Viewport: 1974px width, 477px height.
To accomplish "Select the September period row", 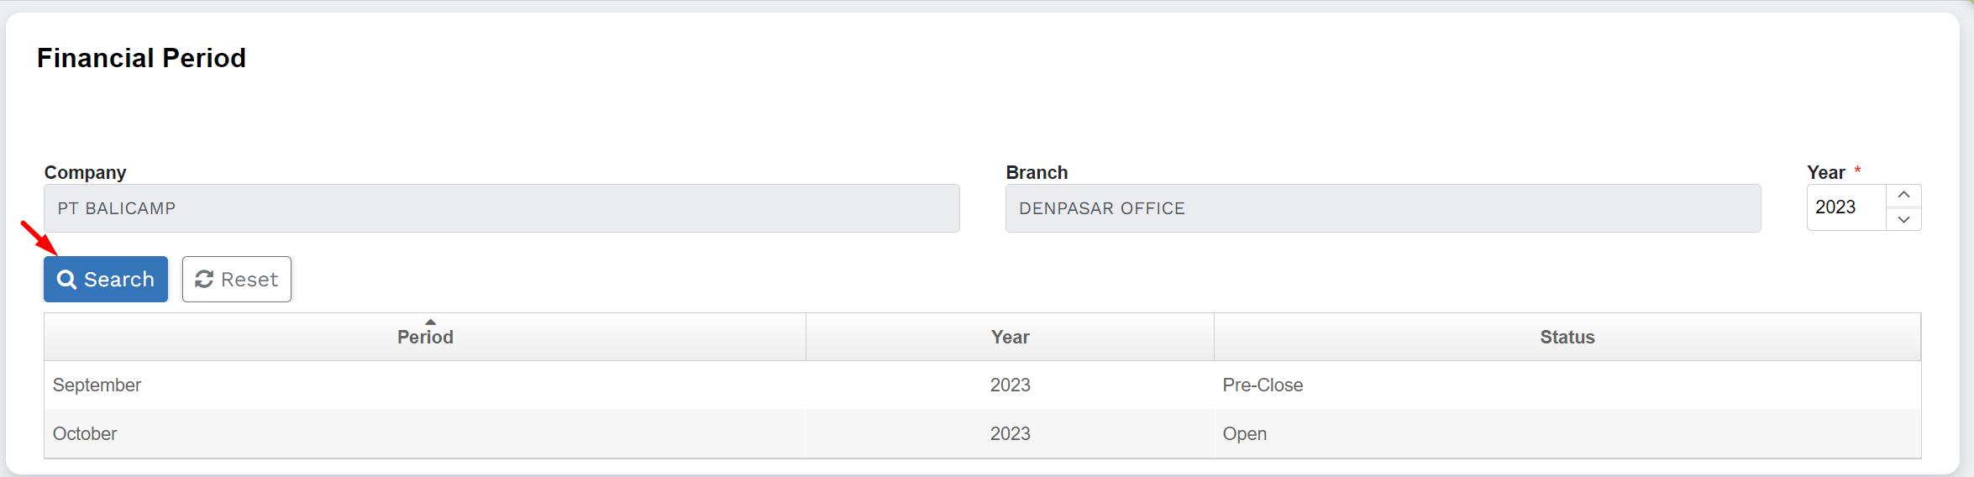I will pyautogui.click(x=97, y=385).
